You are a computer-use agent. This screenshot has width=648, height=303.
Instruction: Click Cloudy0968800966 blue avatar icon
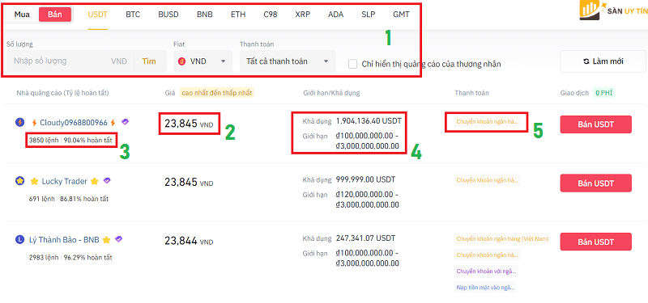pos(19,123)
